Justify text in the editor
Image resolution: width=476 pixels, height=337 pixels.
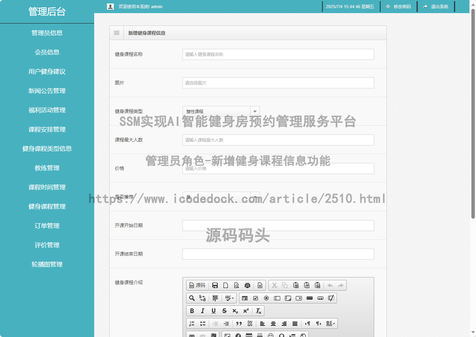pyautogui.click(x=295, y=324)
